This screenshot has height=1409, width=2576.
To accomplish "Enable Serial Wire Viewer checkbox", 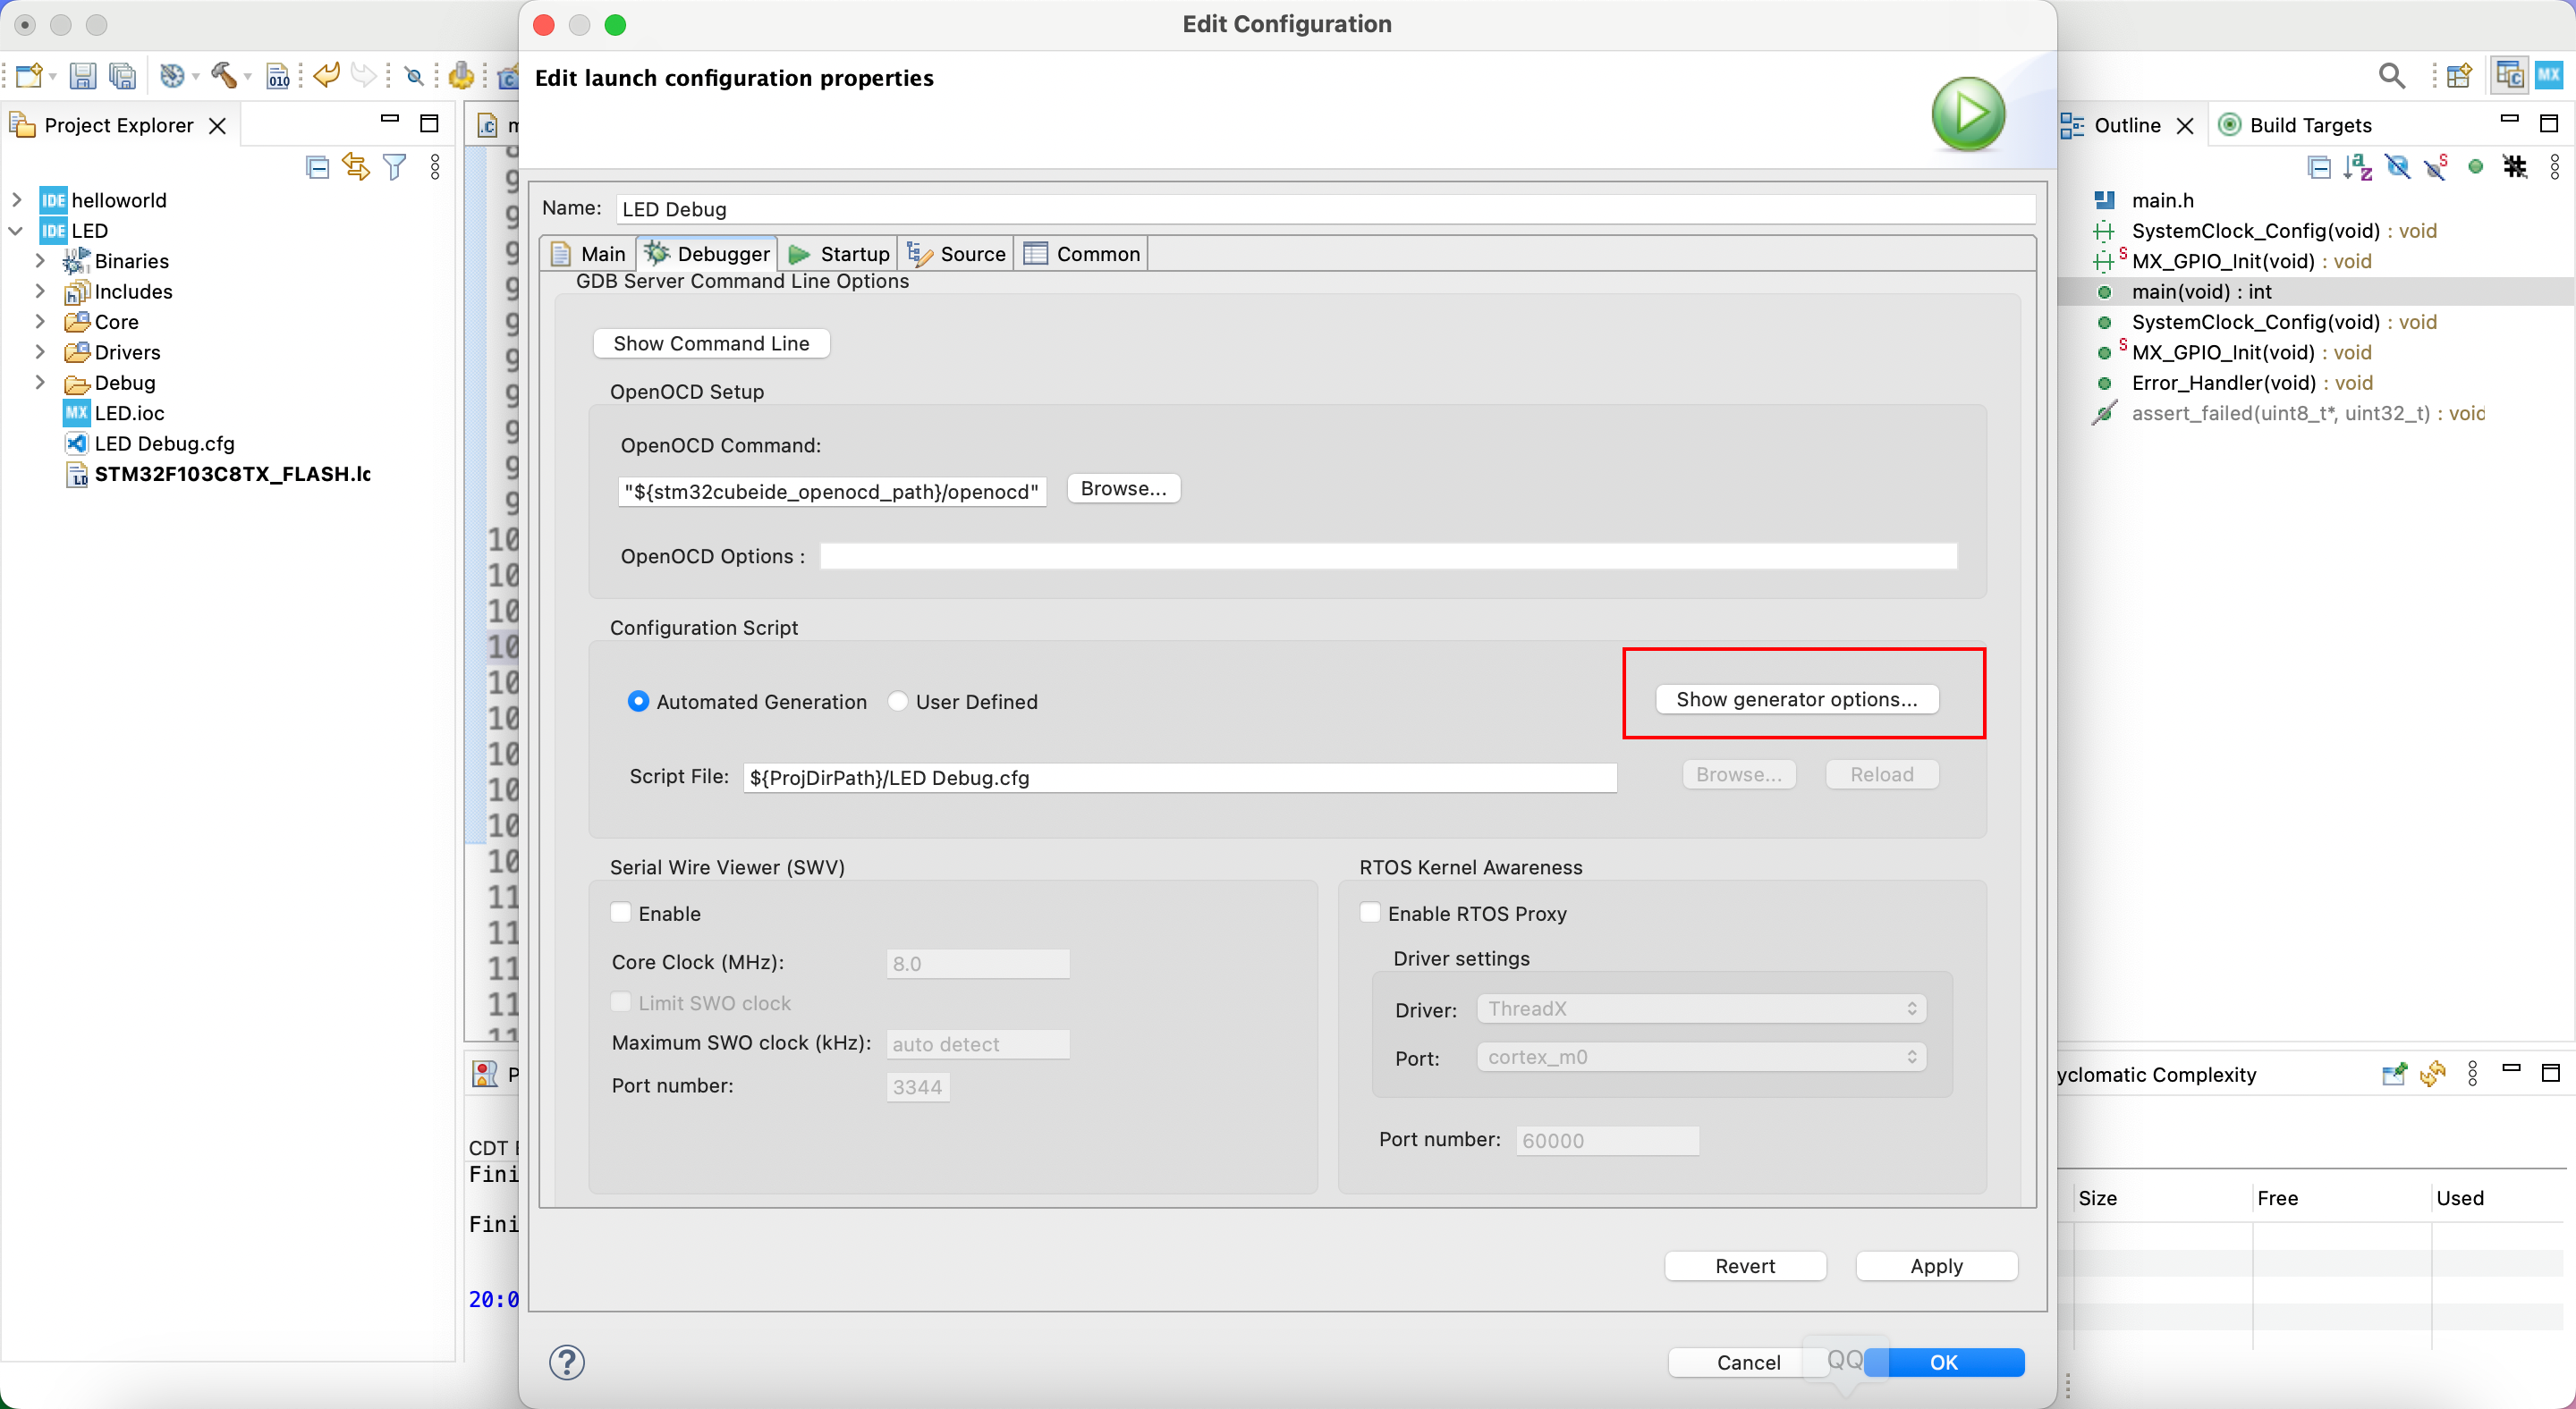I will (621, 912).
